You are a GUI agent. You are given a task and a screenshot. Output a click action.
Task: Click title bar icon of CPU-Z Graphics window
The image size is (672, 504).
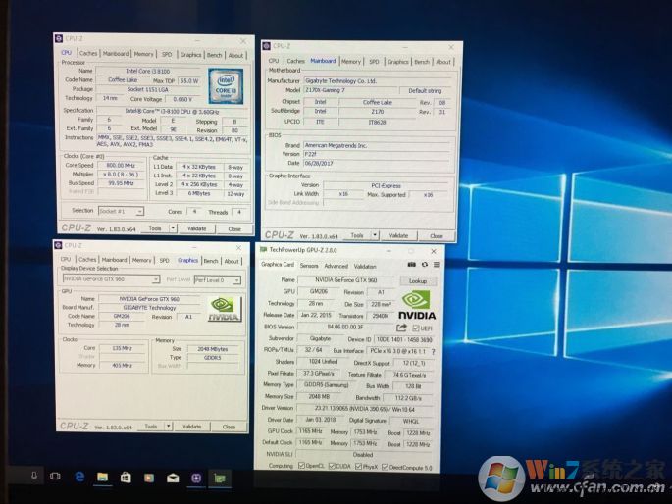click(x=58, y=245)
